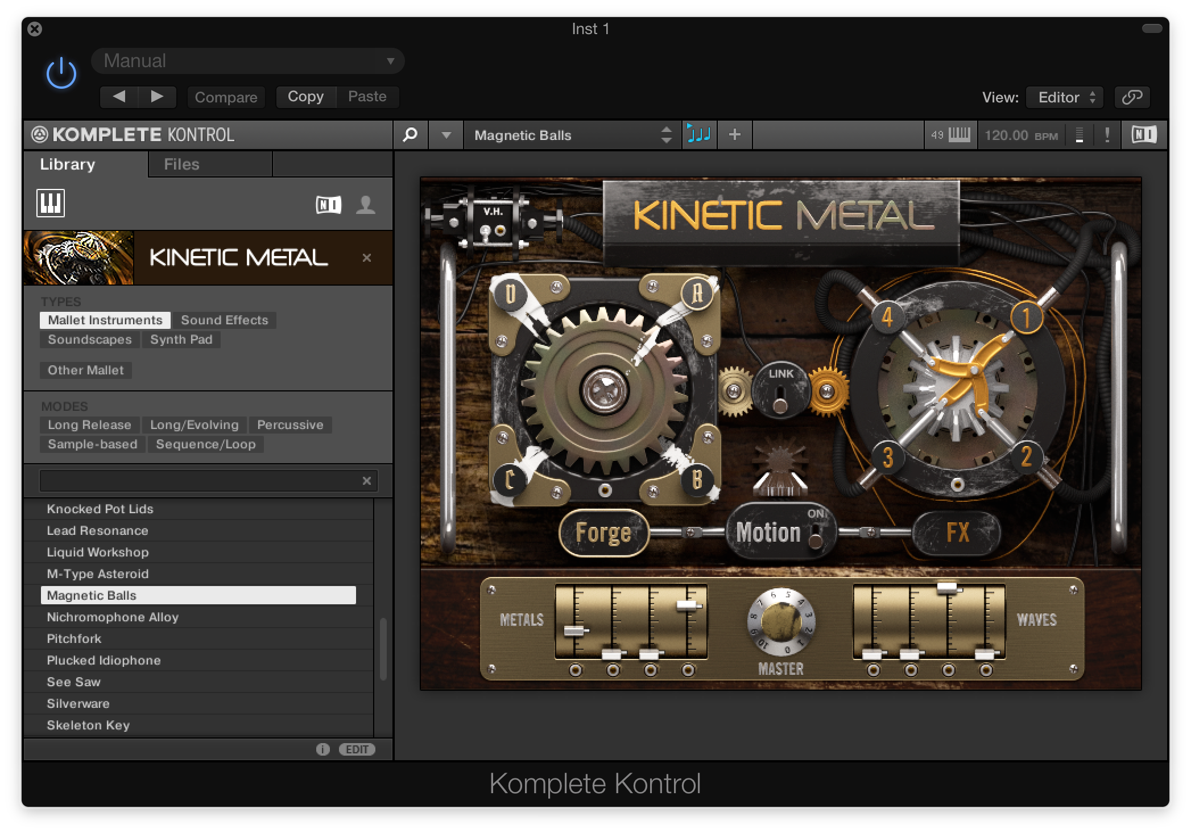
Task: Open the View Editor dropdown
Action: point(1064,97)
